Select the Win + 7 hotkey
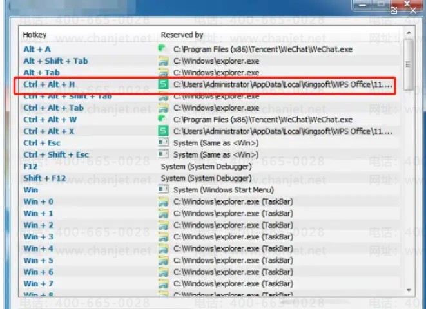The image size is (426, 309). 38,283
